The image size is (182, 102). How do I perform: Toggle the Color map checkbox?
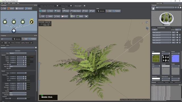tap(153, 56)
